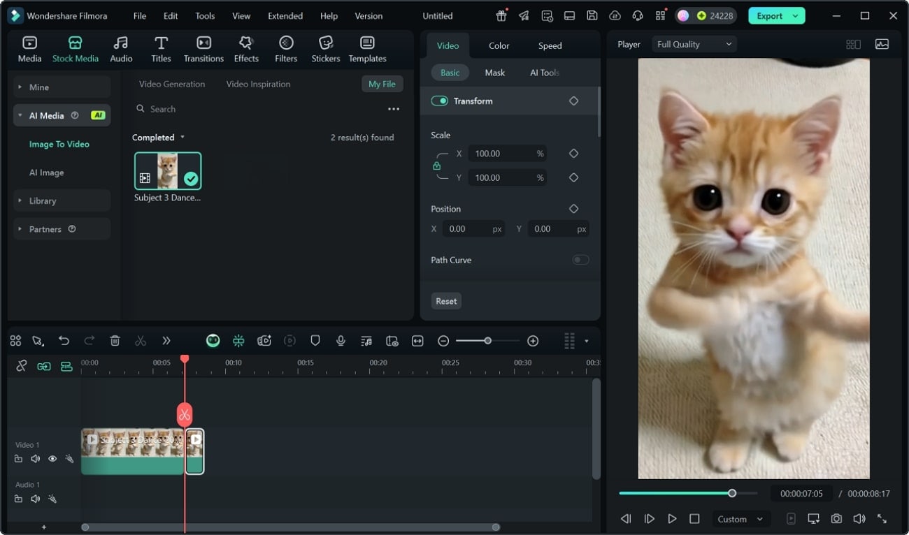Open the Custom aspect ratio dropdown
Screen dimensions: 909x535
[741, 519]
